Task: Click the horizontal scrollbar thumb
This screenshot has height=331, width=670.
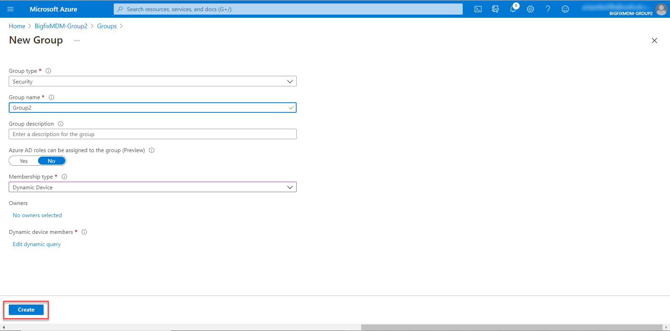Action: click(512, 328)
